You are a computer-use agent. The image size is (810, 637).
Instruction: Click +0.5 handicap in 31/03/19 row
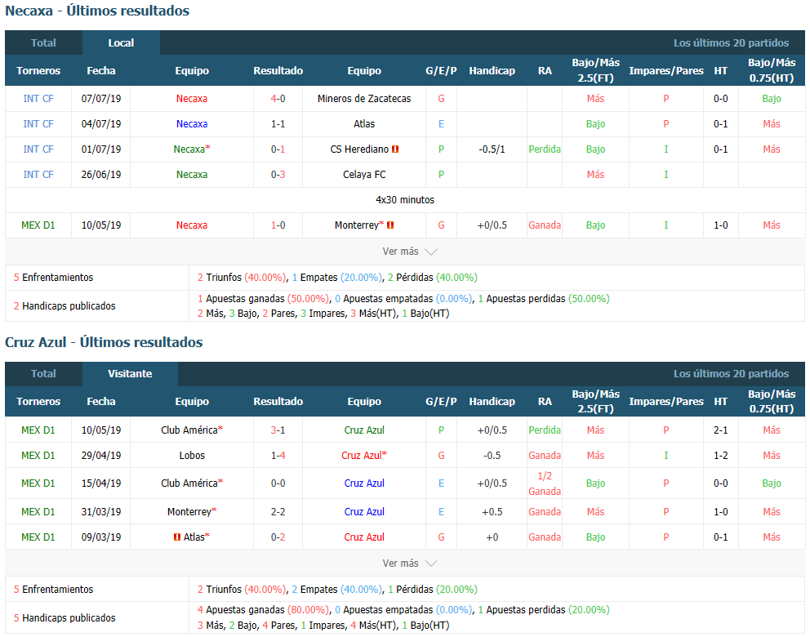(x=492, y=511)
